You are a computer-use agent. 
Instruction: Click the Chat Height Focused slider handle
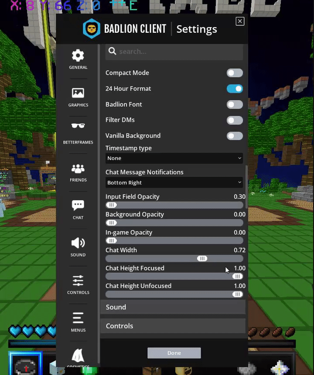(x=237, y=277)
